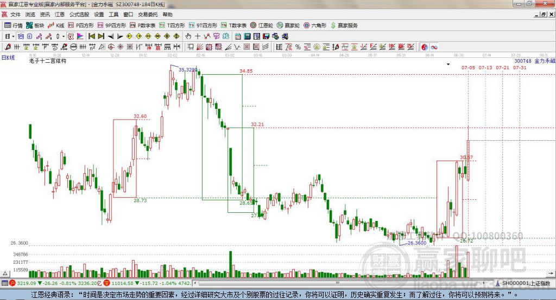Click the 07-05 date marker
Screen dimensions: 556x300
[x=468, y=68]
